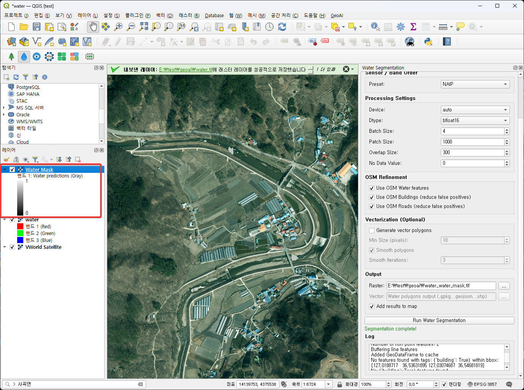
Task: Open the Dtype bfloat16 dropdown
Action: coord(475,121)
